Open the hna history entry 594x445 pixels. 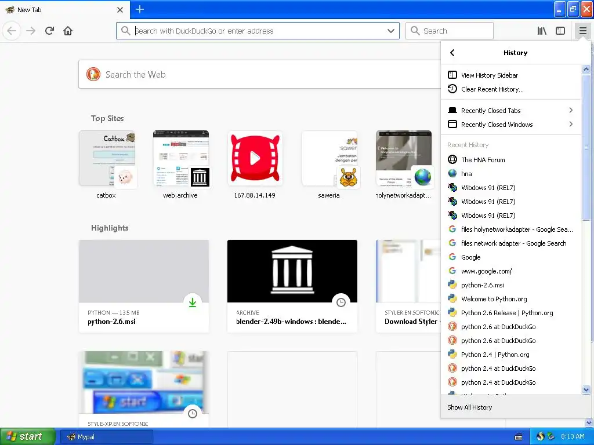tap(510, 174)
